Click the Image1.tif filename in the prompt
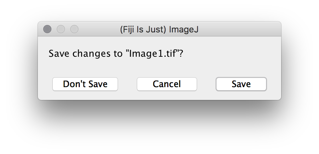The height and width of the screenshot is (154, 319). click(154, 54)
